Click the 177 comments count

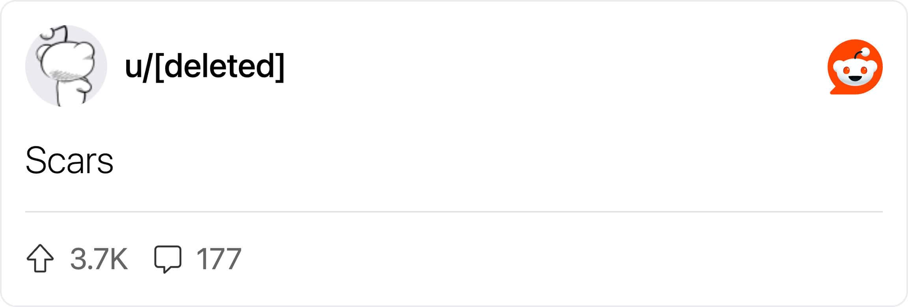219,259
